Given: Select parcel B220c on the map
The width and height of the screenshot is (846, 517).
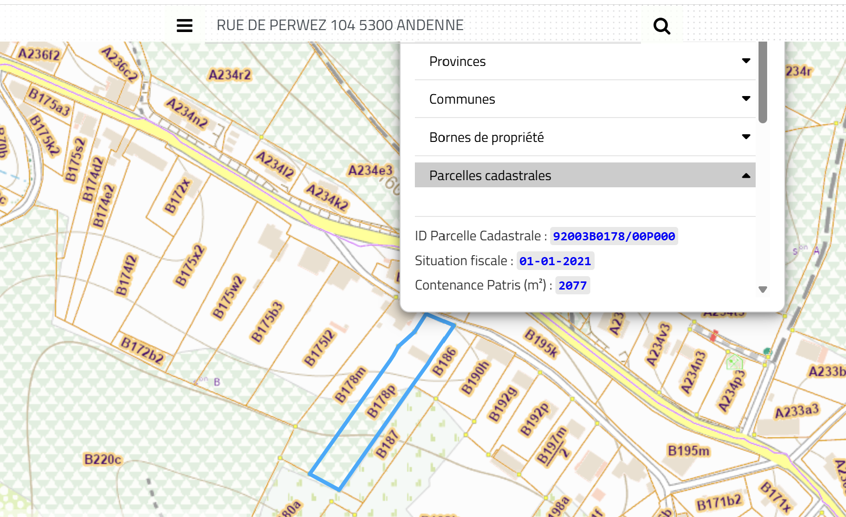Looking at the screenshot, I should point(102,460).
